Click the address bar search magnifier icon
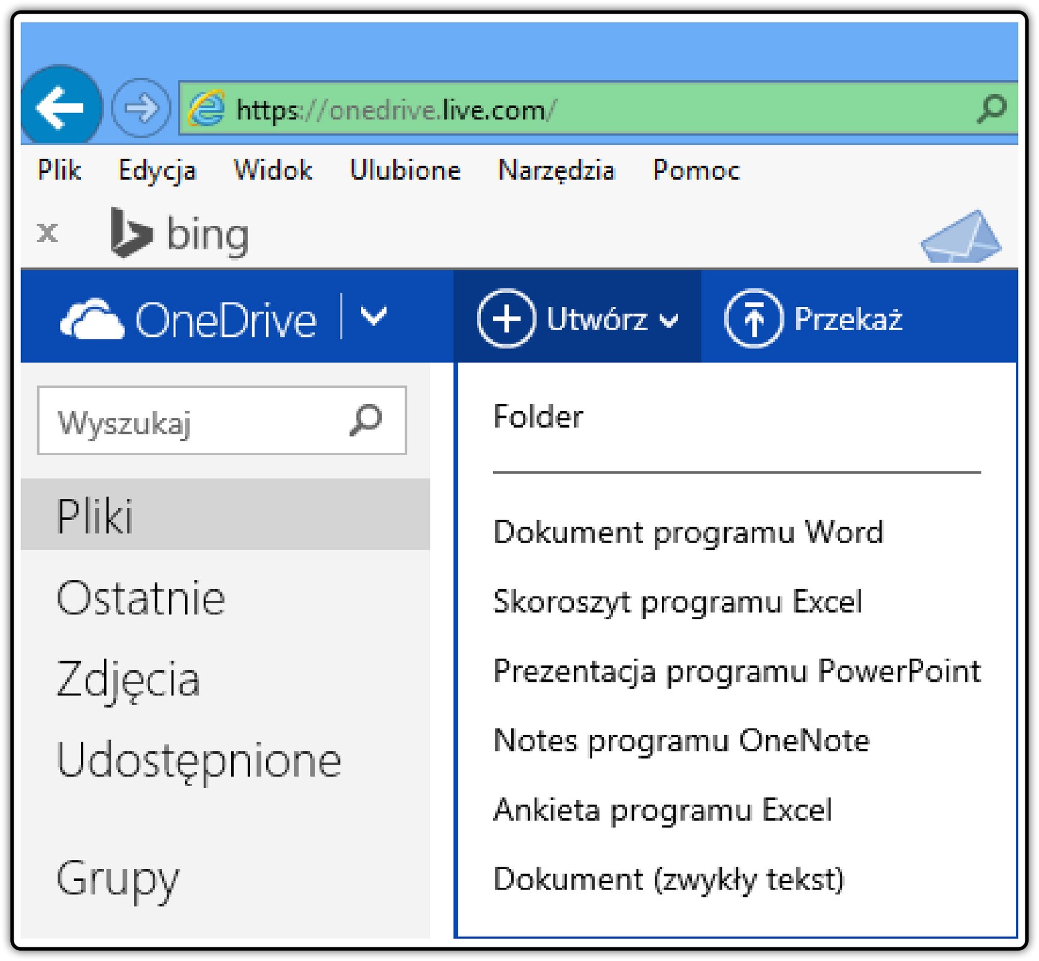The height and width of the screenshot is (961, 1039). pos(991,109)
